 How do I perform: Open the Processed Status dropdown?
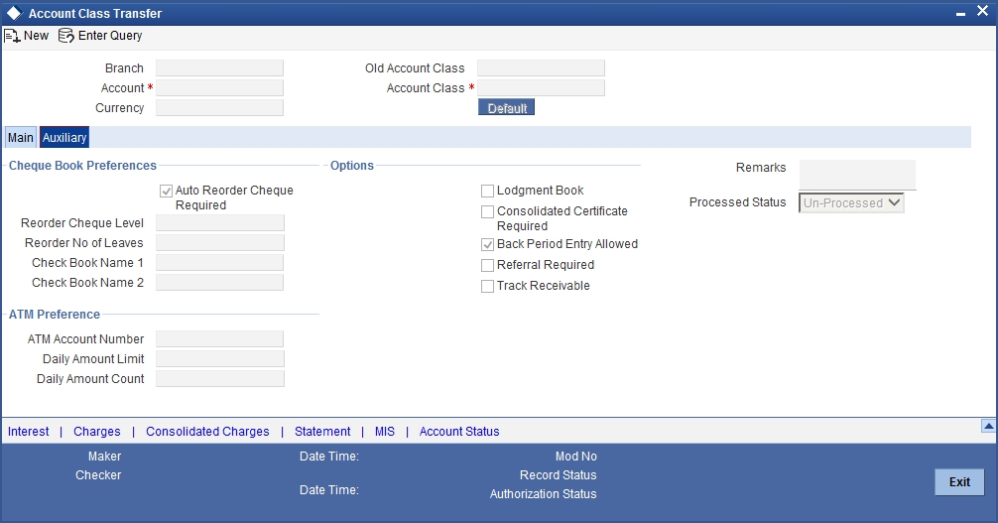tap(851, 203)
